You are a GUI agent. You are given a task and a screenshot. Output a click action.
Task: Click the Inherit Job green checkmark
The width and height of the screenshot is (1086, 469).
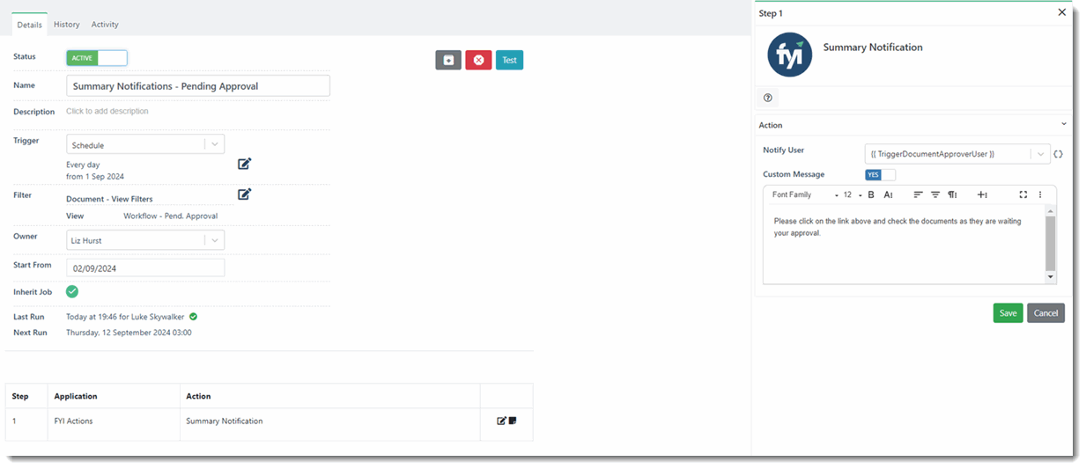tap(72, 291)
